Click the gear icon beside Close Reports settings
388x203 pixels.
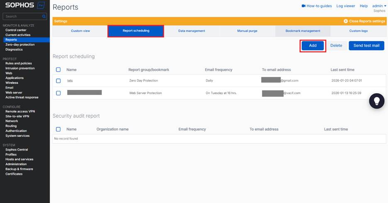346,21
